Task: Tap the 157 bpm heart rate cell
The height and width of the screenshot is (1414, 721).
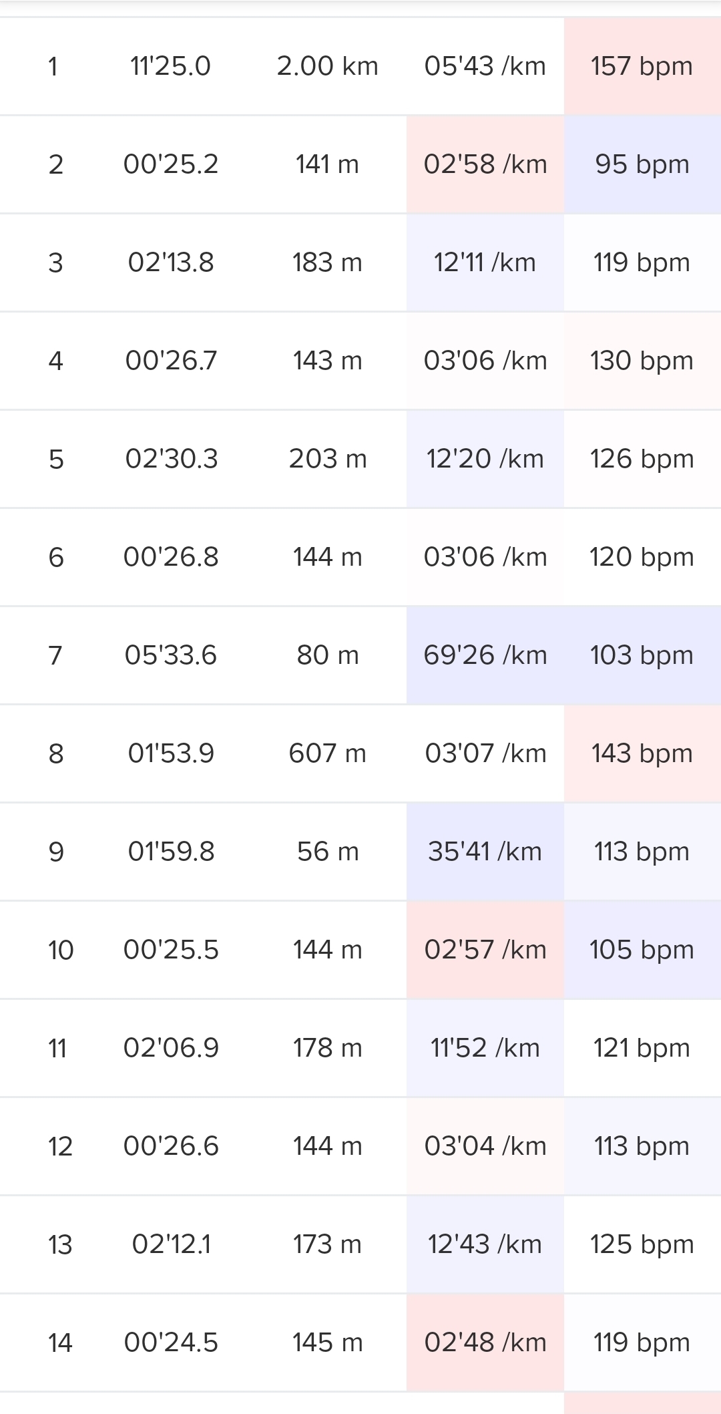Action: click(x=642, y=66)
